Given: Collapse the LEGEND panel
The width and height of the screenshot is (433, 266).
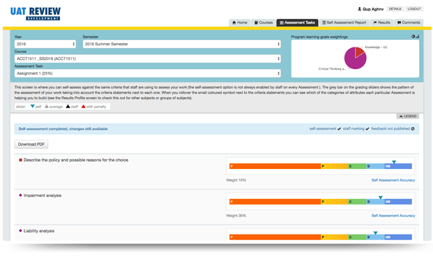Looking at the screenshot, I should [408, 116].
